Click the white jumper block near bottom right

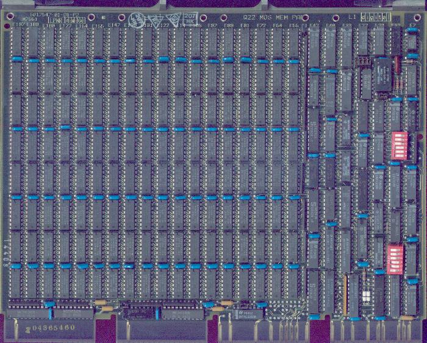click(x=367, y=297)
